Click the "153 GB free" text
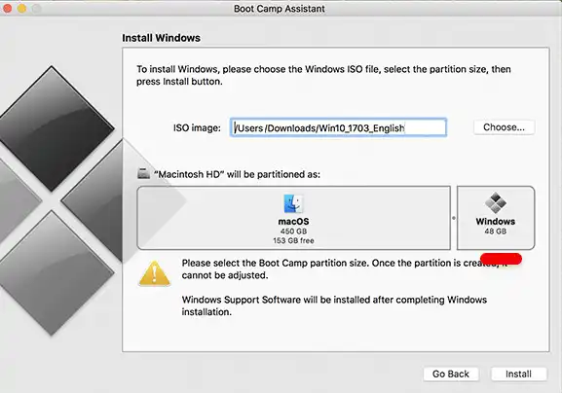The image size is (562, 393). [293, 240]
